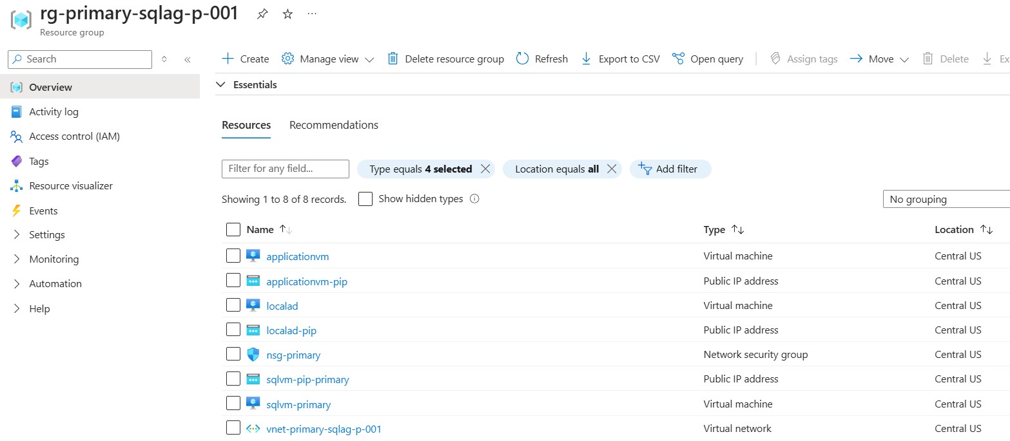Check the applicationvm row checkbox

(x=233, y=256)
